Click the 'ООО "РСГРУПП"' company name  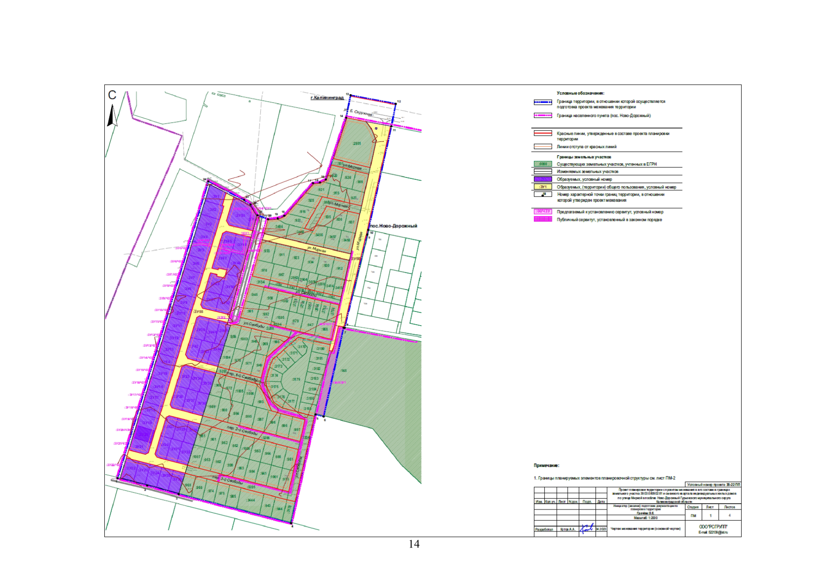(713, 527)
